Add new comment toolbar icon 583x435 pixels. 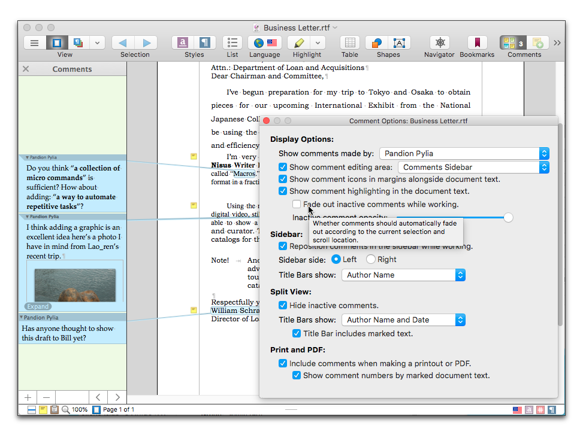pyautogui.click(x=537, y=43)
